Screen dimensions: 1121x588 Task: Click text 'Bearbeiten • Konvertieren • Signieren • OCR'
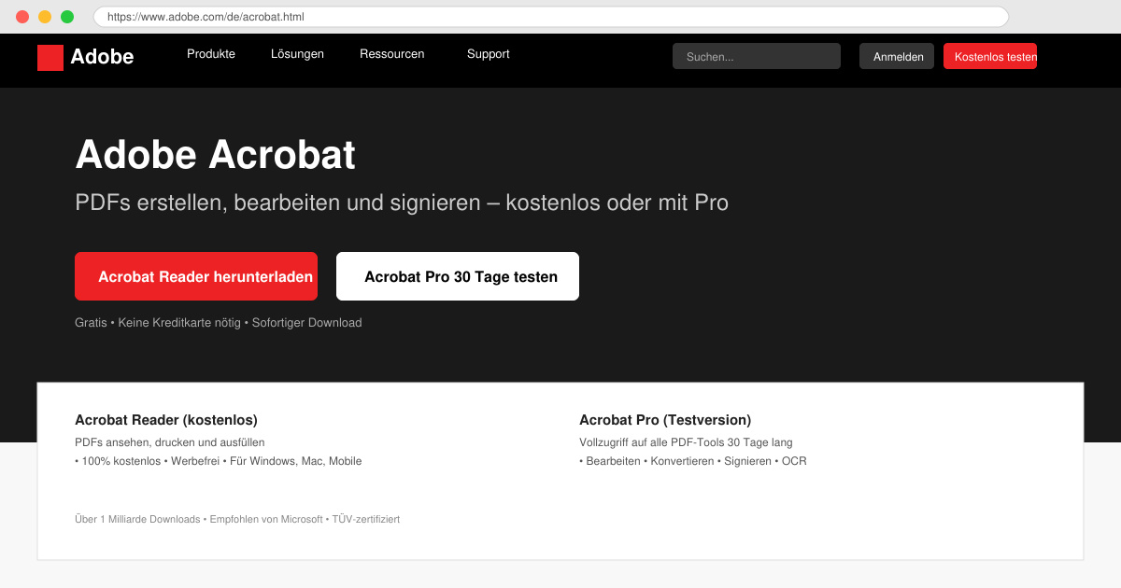(x=693, y=461)
